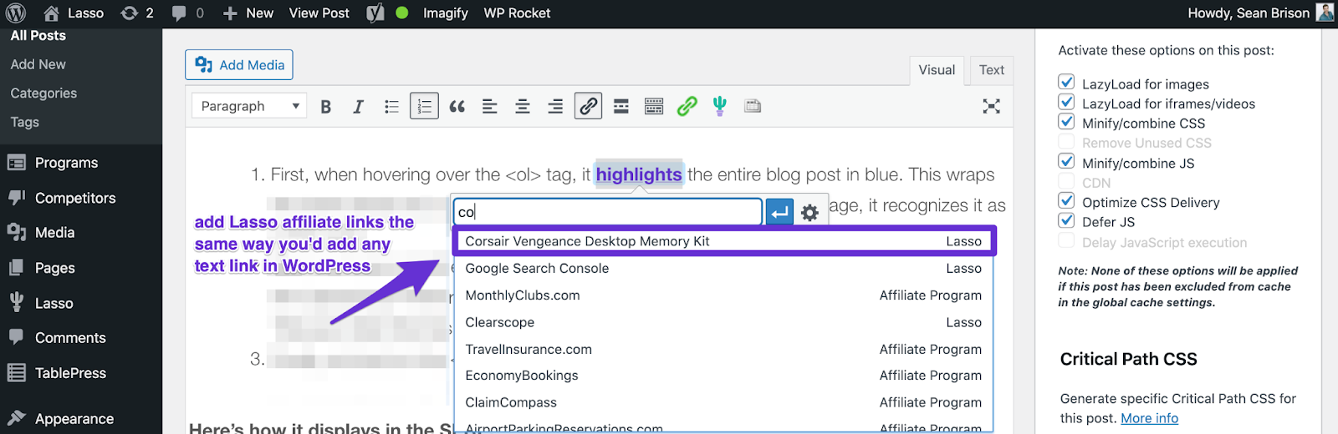The height and width of the screenshot is (434, 1338).
Task: Select ClaimCompass result
Action: [x=724, y=402]
